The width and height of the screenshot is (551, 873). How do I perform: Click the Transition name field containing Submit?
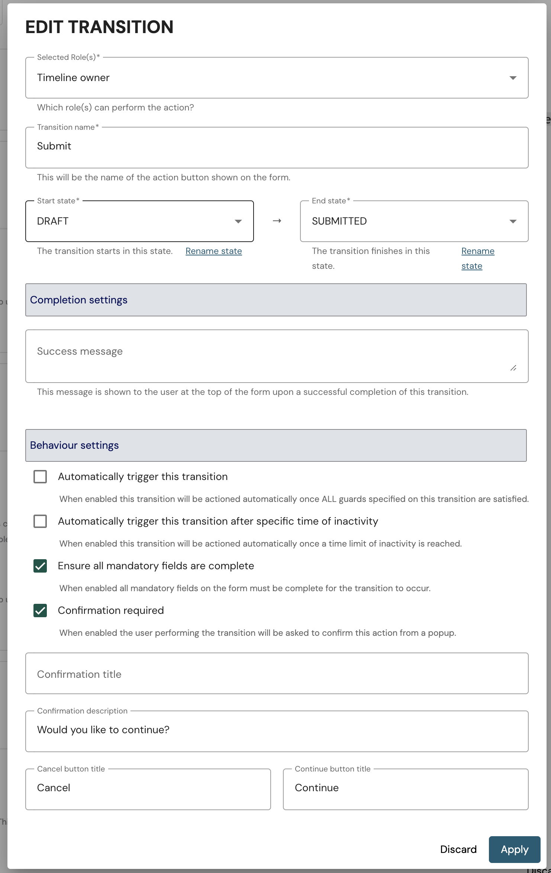[x=277, y=148]
